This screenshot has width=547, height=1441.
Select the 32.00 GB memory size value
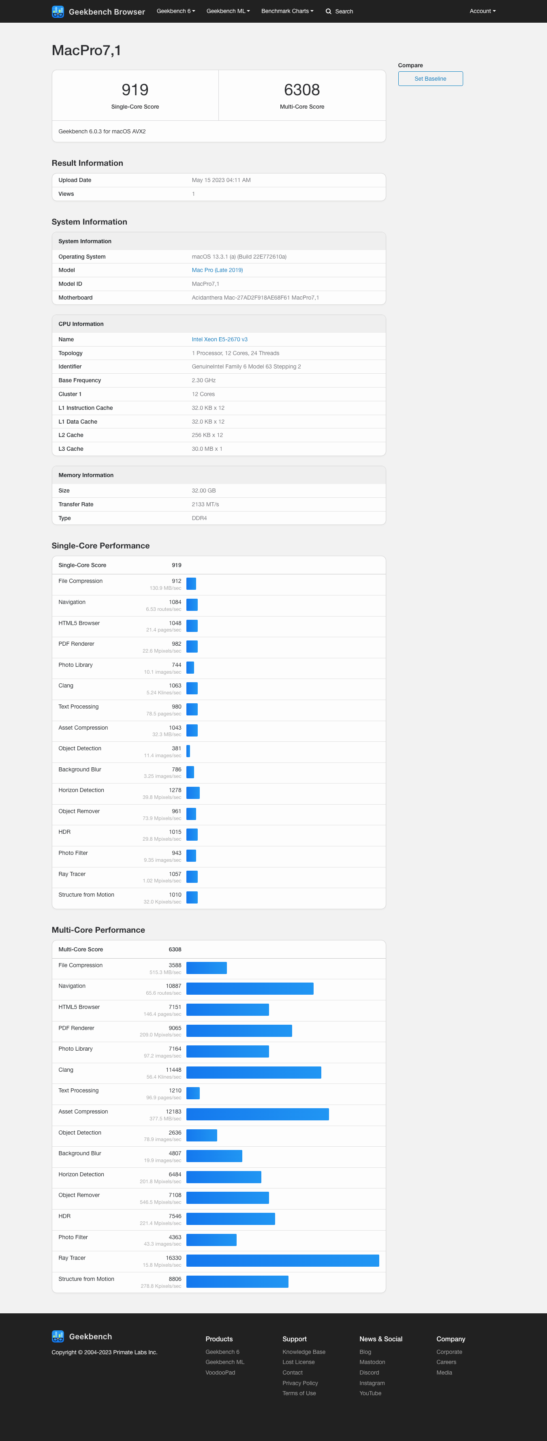pos(203,490)
